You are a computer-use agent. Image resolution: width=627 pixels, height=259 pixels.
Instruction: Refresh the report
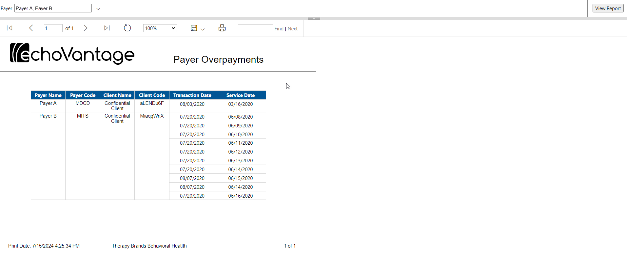coord(127,28)
